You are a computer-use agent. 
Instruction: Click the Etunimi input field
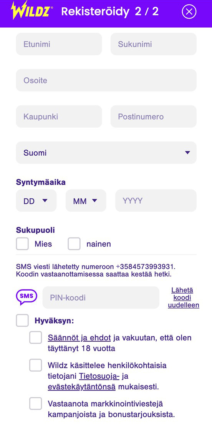(x=59, y=44)
